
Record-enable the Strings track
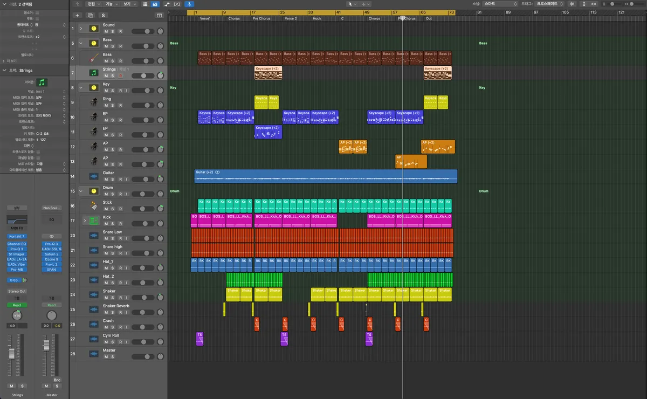tap(120, 76)
